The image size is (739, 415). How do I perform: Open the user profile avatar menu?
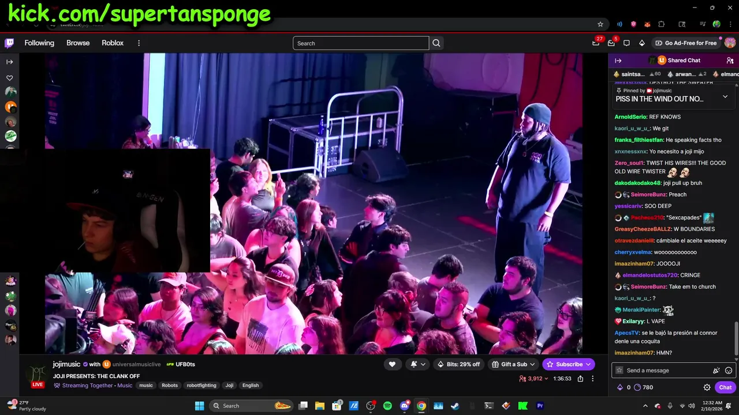pyautogui.click(x=730, y=43)
